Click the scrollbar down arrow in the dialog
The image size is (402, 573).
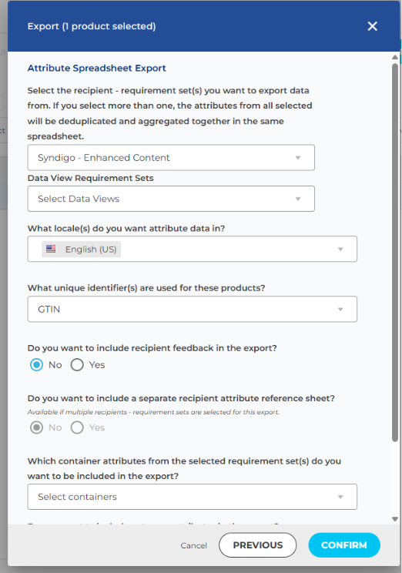pos(395,519)
